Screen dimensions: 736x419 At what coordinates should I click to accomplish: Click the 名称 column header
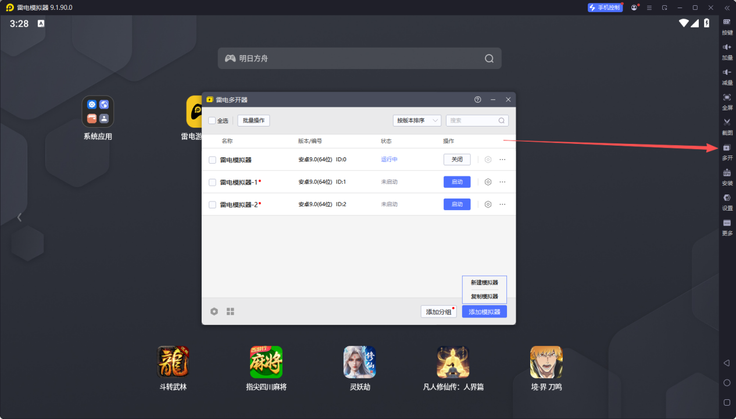coord(227,141)
